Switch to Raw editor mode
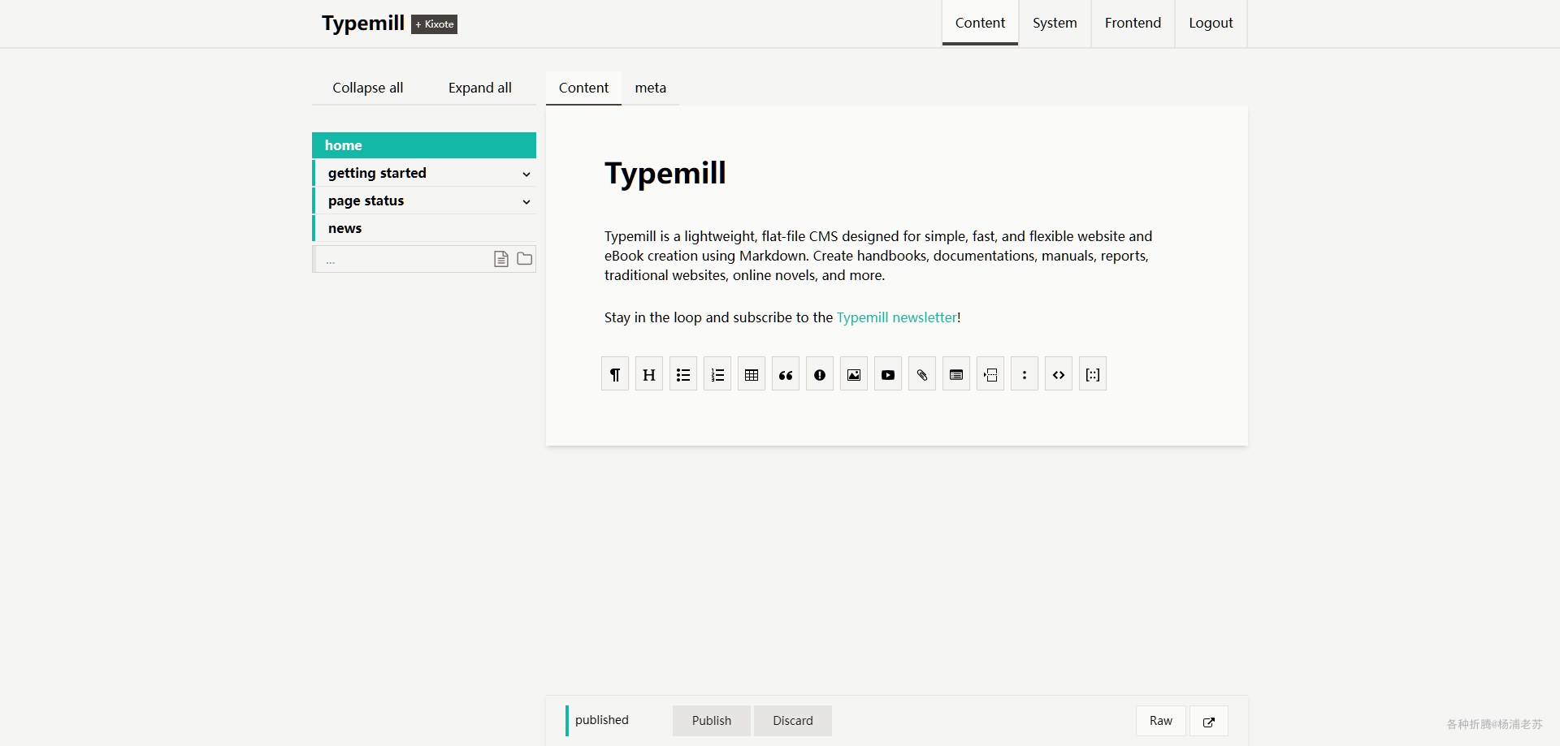This screenshot has height=746, width=1560. 1161,721
